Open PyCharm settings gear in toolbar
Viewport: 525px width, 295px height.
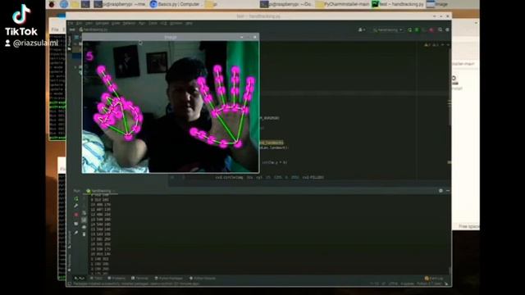[447, 29]
